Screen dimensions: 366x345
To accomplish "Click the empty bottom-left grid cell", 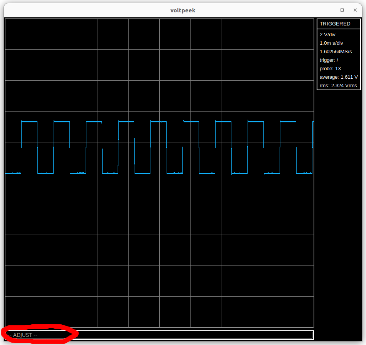I will (x=20, y=312).
